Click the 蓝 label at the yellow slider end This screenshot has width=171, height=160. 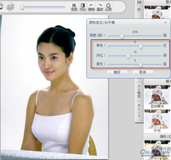(x=165, y=64)
